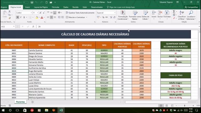Click the Cut scissors icon
The image size is (201, 113).
pyautogui.click(x=9, y=12)
